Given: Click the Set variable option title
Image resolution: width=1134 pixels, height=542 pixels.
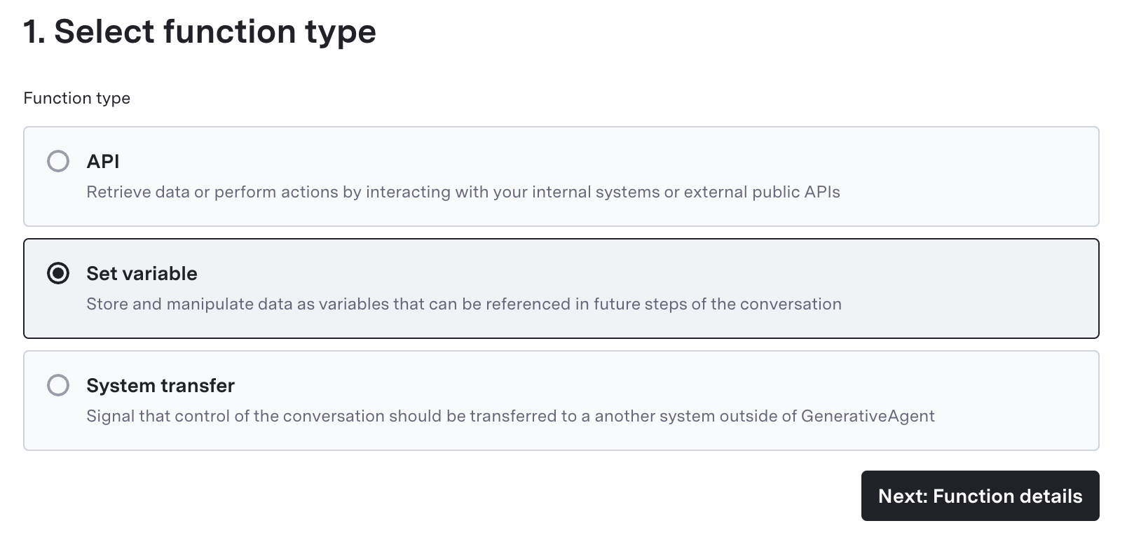Looking at the screenshot, I should tap(142, 273).
